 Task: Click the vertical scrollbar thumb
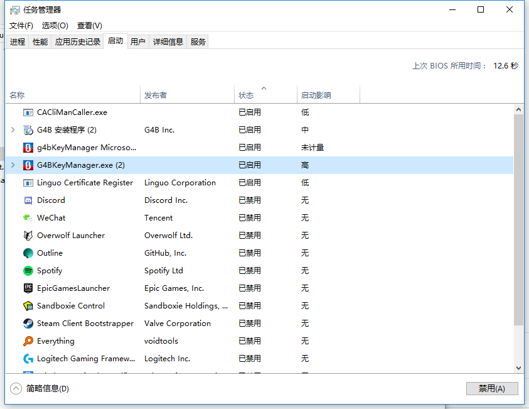(x=518, y=220)
